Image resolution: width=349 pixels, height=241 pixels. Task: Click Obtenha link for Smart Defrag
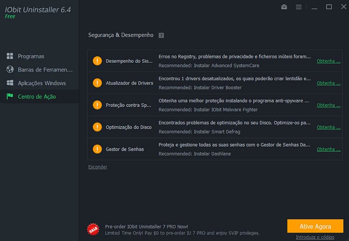[x=328, y=127]
